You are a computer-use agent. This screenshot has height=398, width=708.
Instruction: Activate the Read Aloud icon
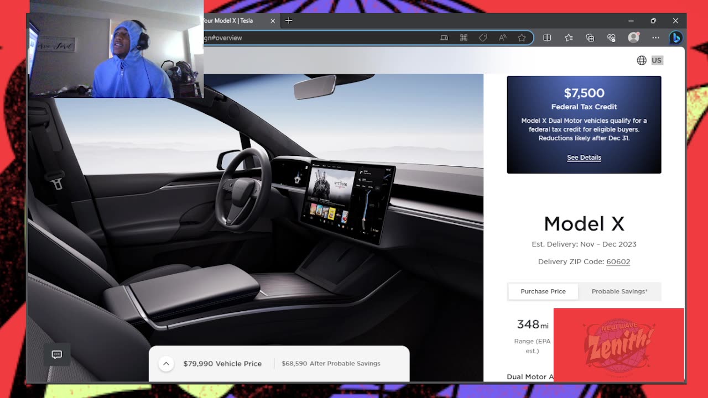click(x=502, y=38)
